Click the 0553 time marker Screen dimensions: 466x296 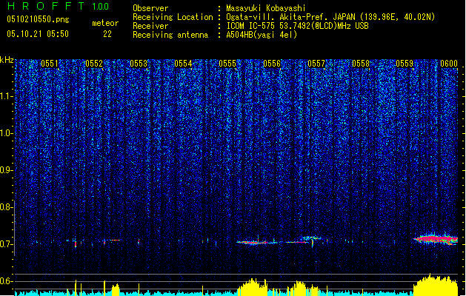click(x=139, y=64)
